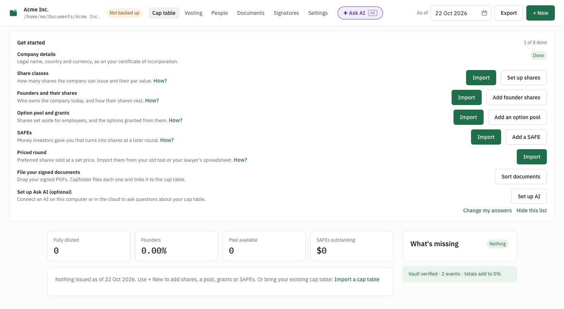The image size is (564, 309).
Task: Switch to the Signatures tab
Action: point(286,13)
